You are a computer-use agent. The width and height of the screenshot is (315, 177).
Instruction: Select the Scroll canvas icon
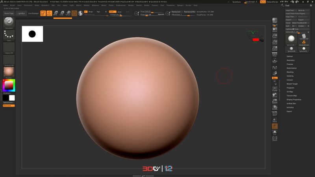[x=274, y=30]
